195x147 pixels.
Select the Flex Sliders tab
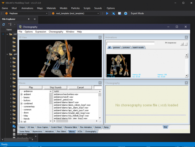tap(62, 131)
